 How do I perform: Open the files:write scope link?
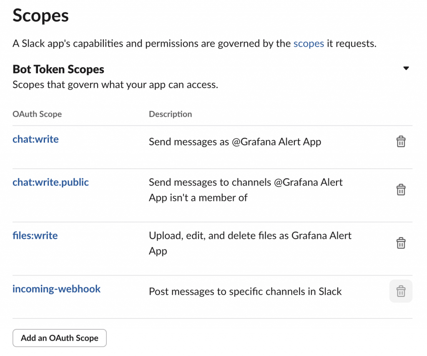[x=35, y=236]
